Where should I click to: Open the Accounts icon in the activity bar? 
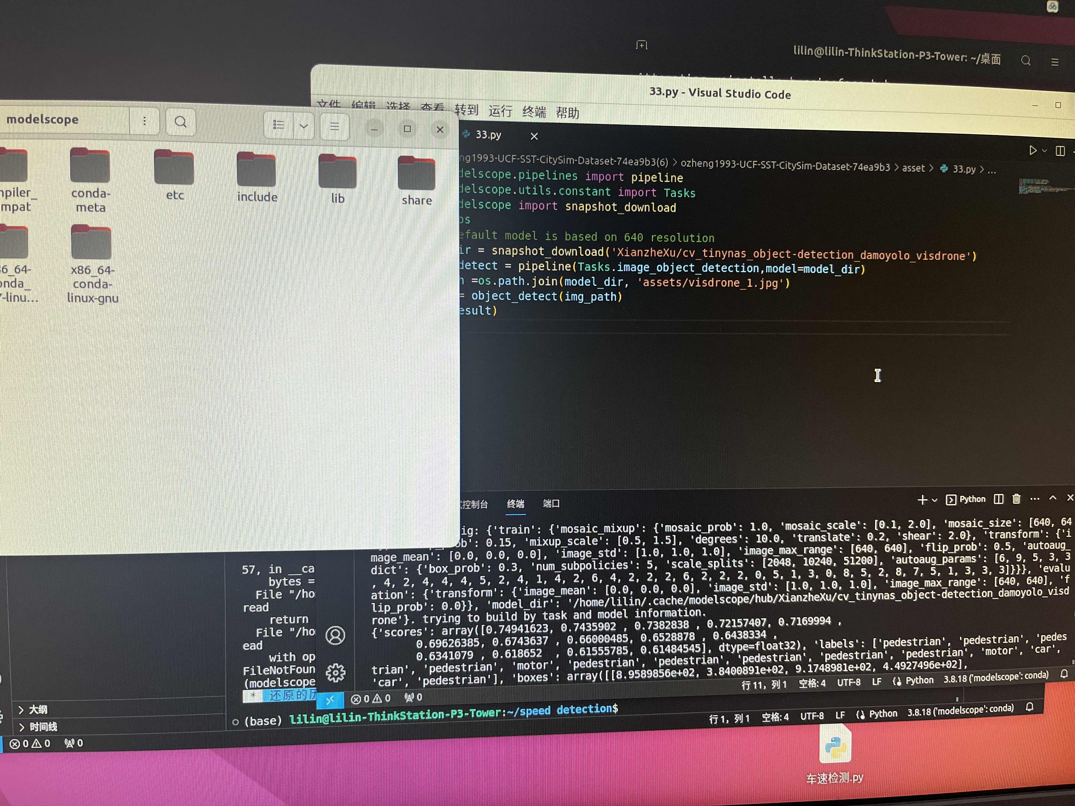pos(335,635)
